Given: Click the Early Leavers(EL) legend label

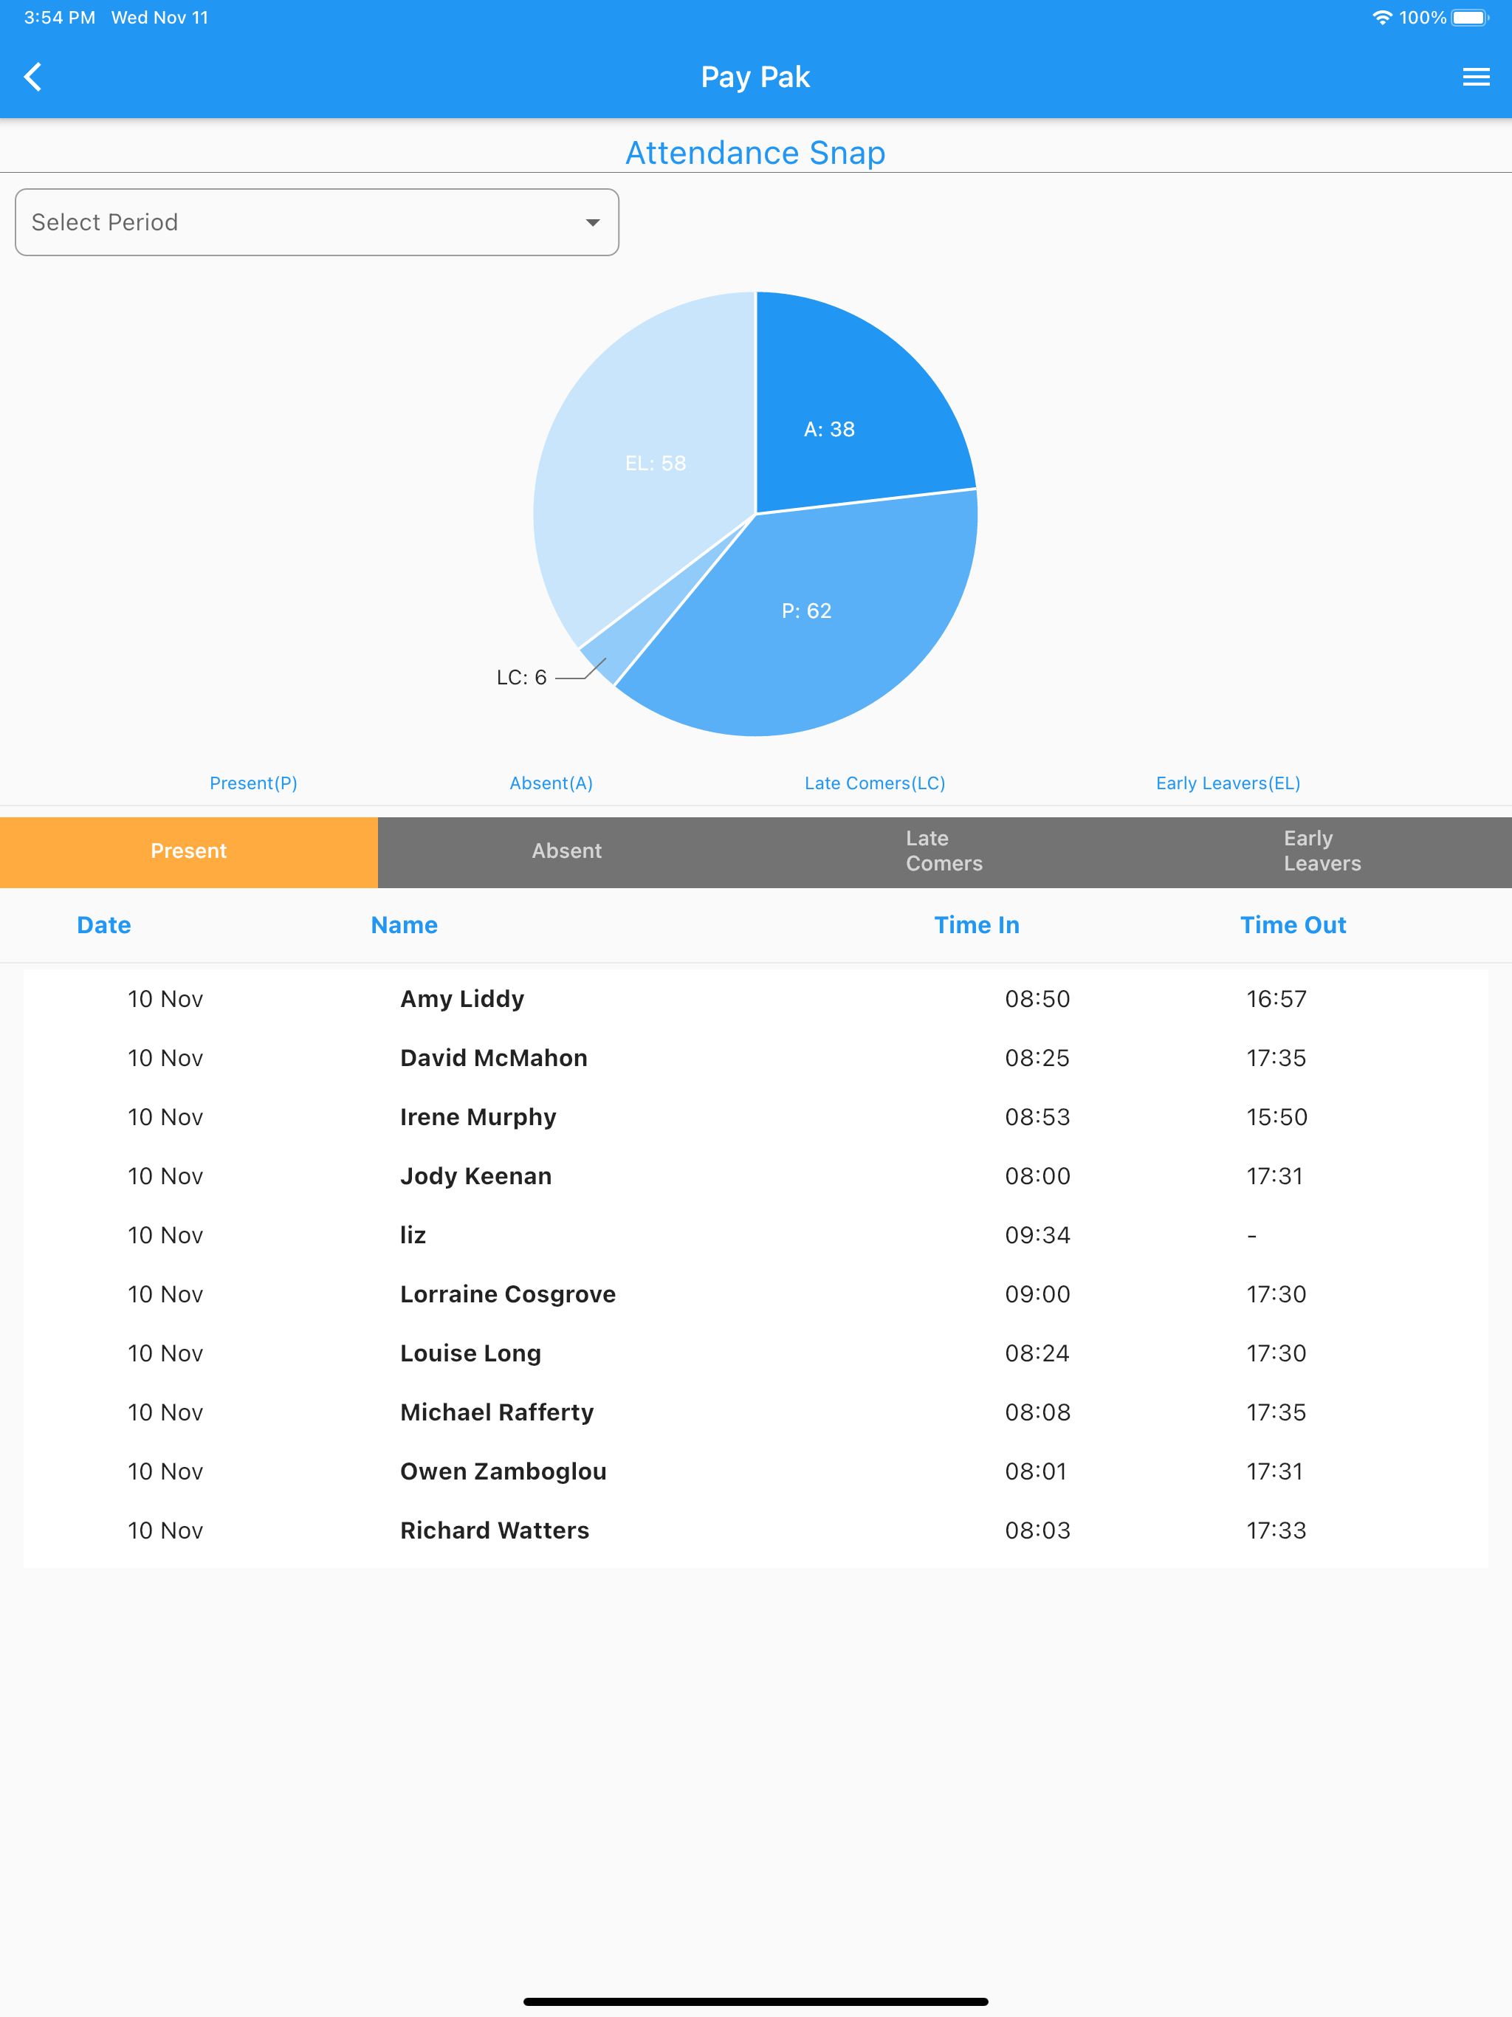Looking at the screenshot, I should click(1228, 783).
